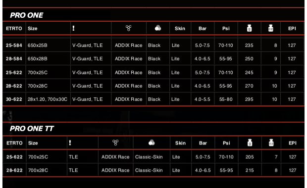Click the gram weight icon in PRO ONE TT table

tap(250, 142)
